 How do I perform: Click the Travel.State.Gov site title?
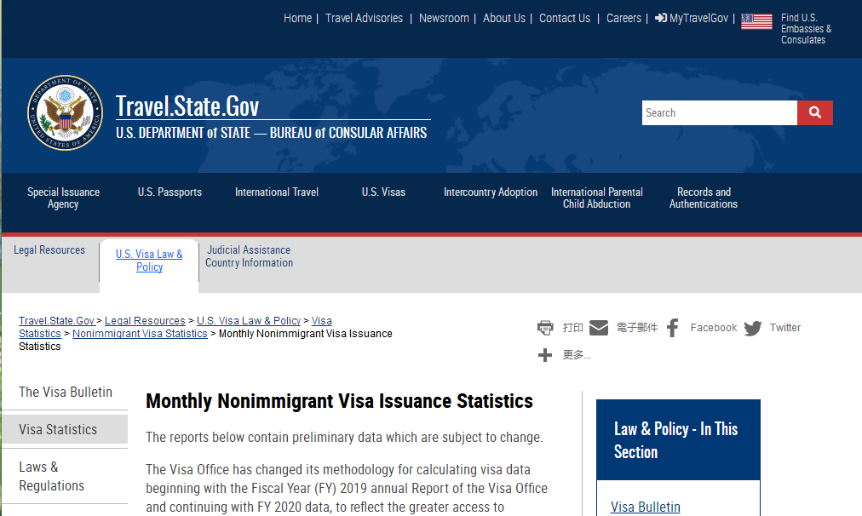[x=187, y=106]
